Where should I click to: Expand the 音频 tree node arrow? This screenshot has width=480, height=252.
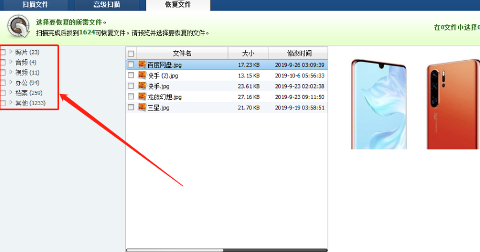[11, 62]
